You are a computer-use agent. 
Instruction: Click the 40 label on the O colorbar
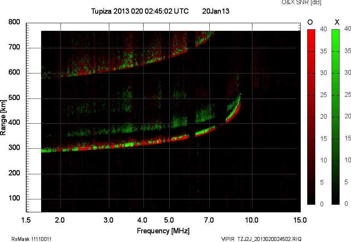pyautogui.click(x=323, y=29)
